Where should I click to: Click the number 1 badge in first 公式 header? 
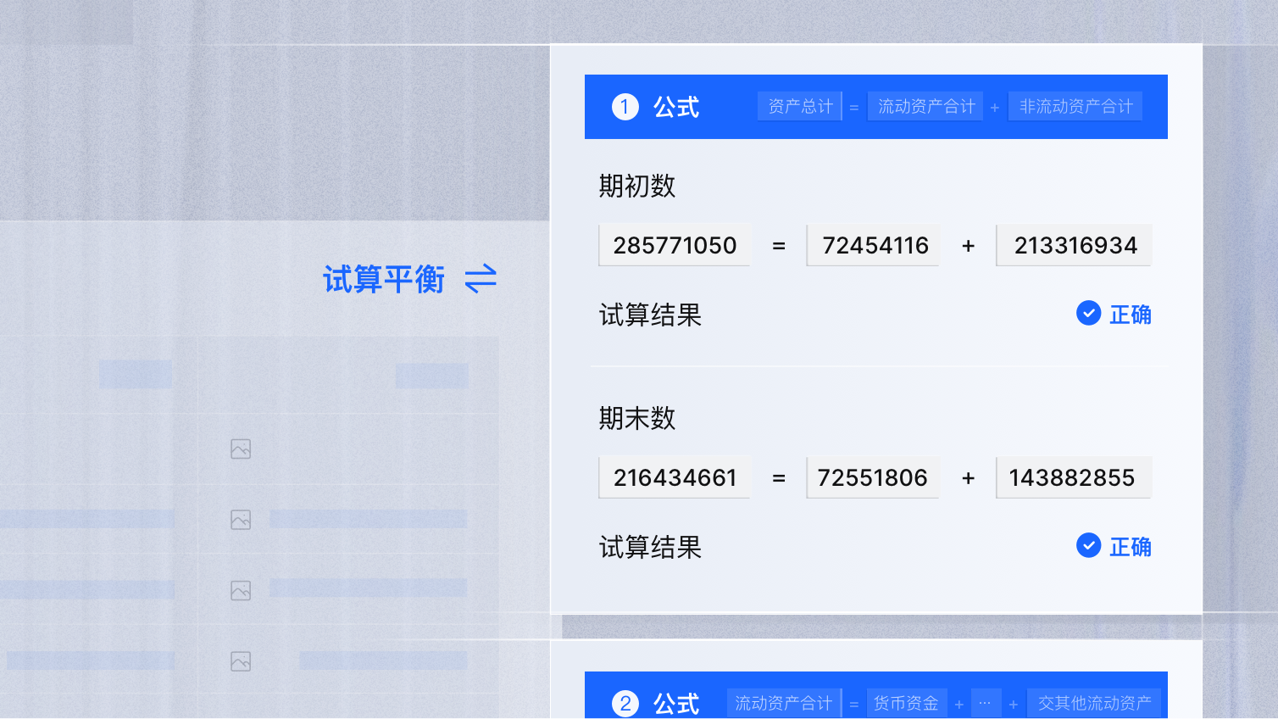click(625, 107)
